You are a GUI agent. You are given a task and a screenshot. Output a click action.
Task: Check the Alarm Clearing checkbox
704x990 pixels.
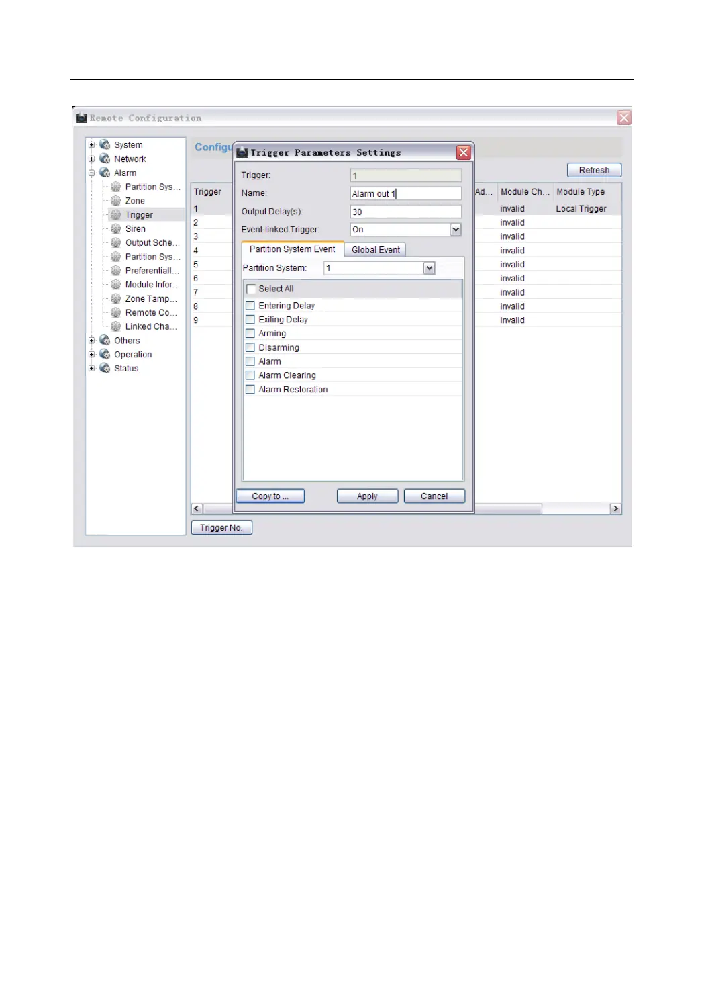tap(250, 375)
